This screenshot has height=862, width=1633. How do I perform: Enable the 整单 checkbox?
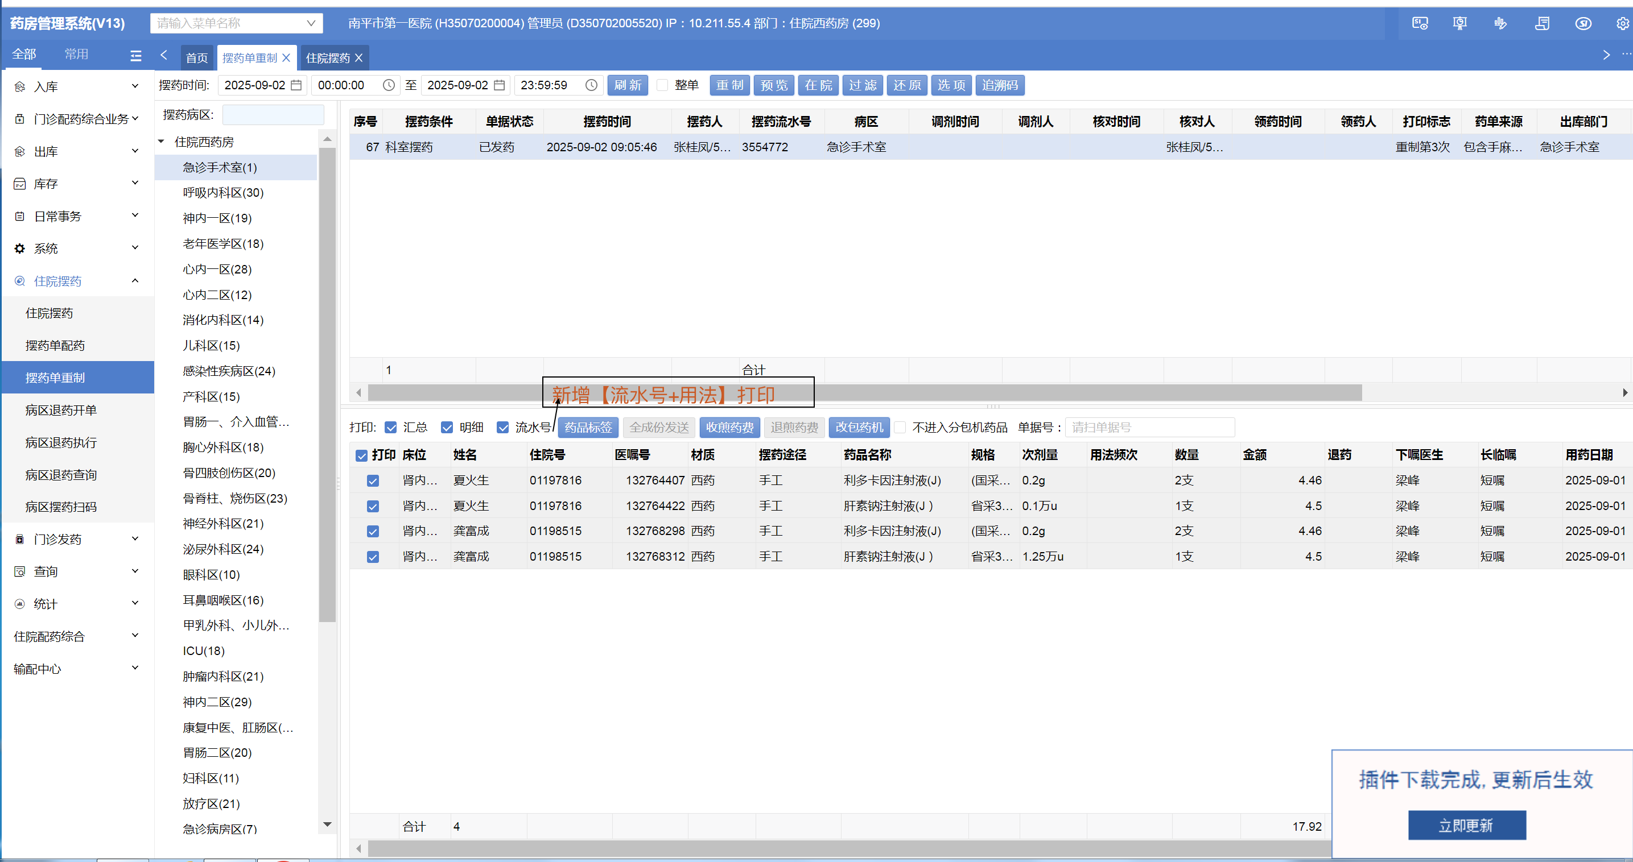[x=662, y=85]
